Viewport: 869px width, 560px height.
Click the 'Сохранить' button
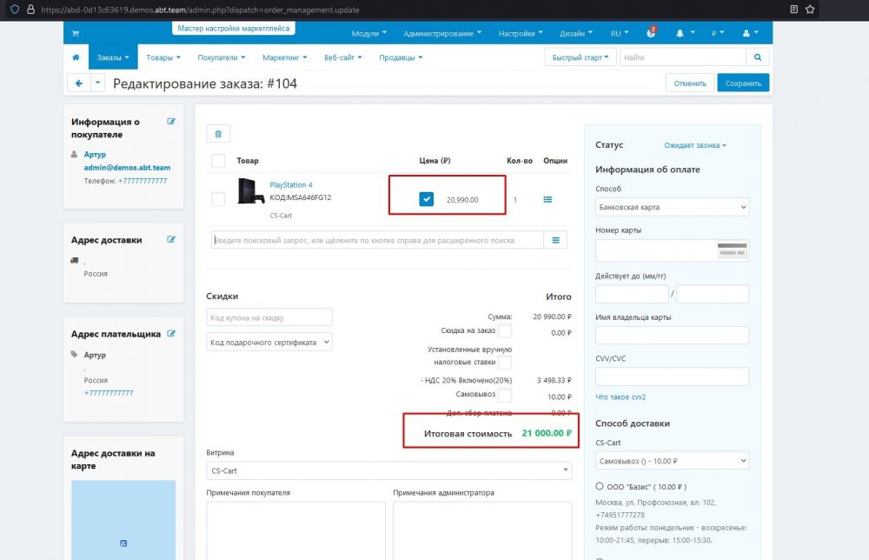tap(743, 83)
